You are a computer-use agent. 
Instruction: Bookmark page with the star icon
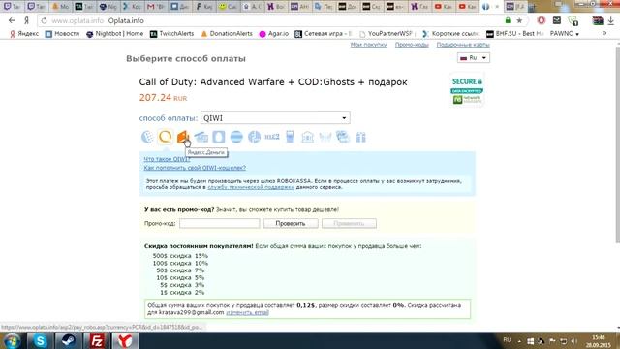coord(519,20)
